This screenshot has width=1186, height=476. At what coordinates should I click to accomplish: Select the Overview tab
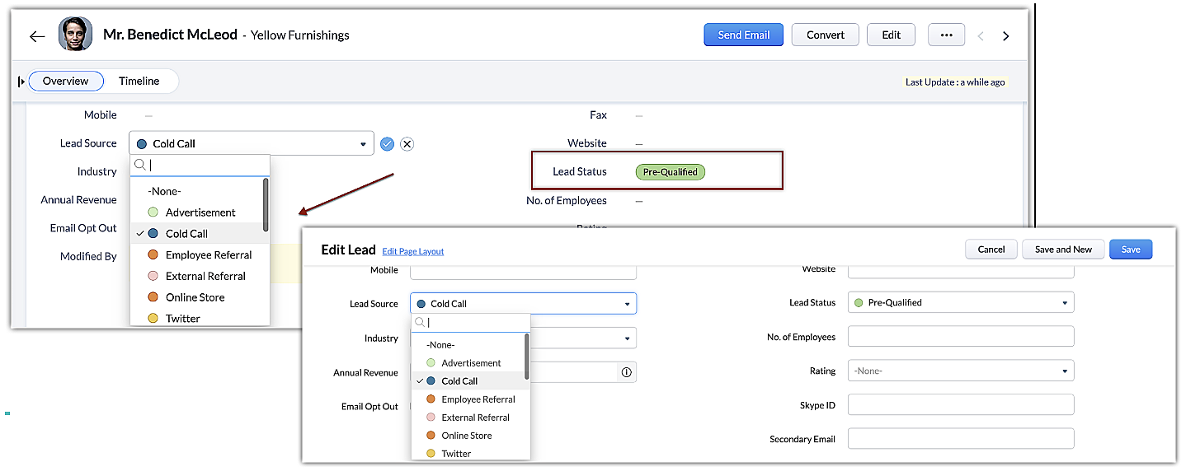click(x=66, y=81)
